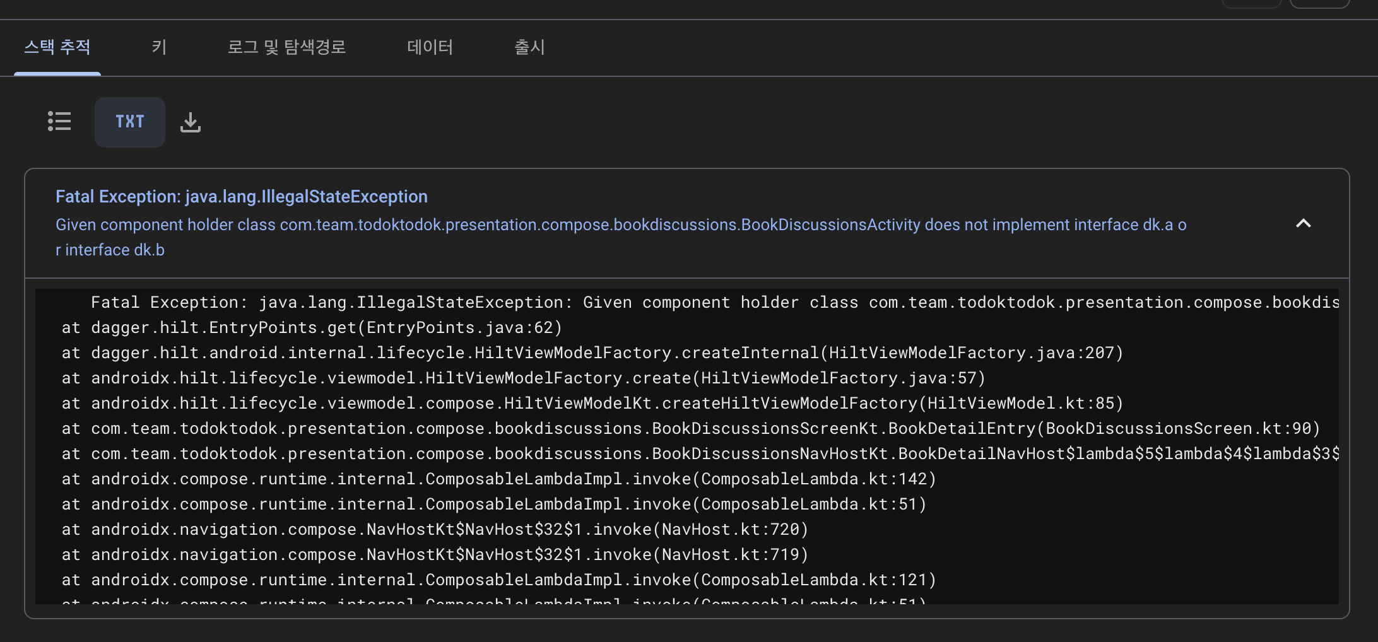Select the TXT view toggle
Viewport: 1378px width, 642px height.
pos(130,122)
